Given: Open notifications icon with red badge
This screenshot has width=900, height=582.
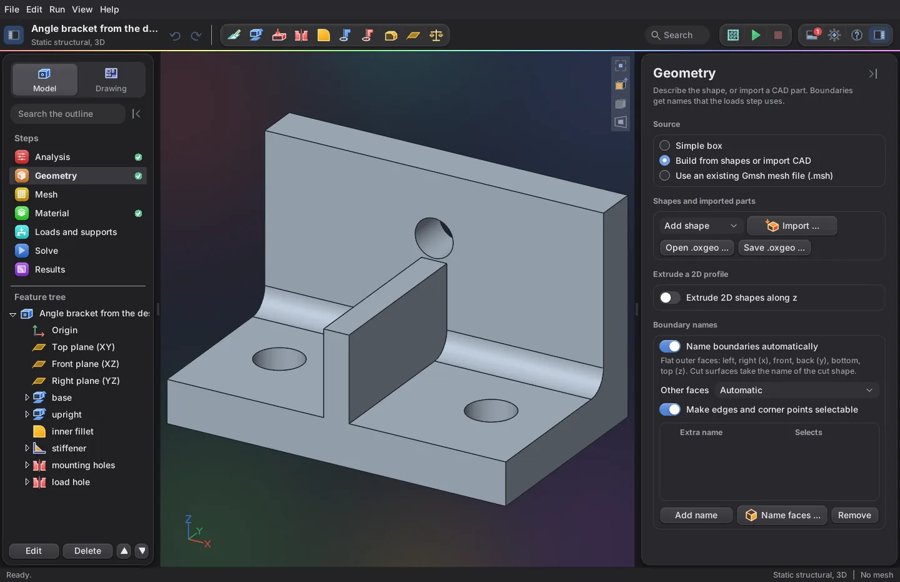Looking at the screenshot, I should [x=812, y=35].
